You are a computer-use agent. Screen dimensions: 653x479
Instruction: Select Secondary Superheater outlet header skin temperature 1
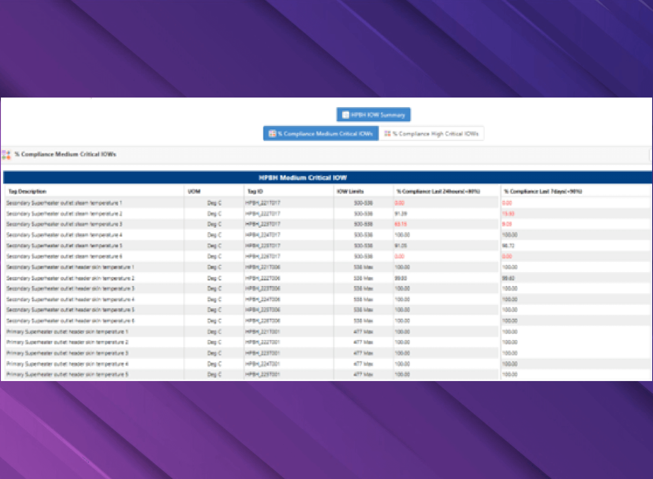click(x=70, y=267)
